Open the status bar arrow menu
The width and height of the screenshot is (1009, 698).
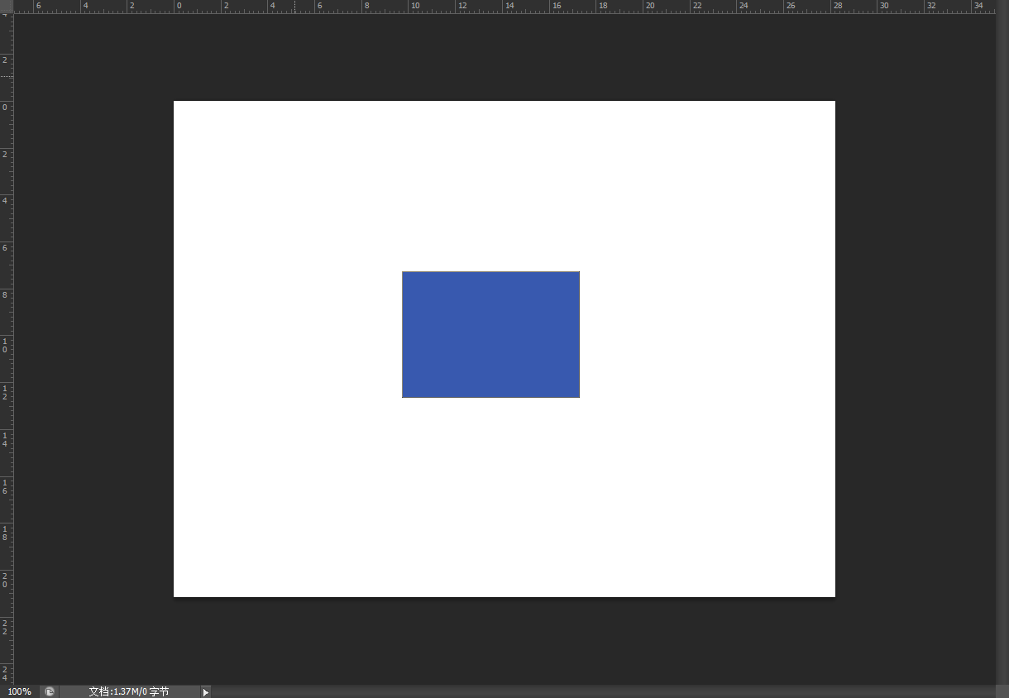[x=206, y=691]
